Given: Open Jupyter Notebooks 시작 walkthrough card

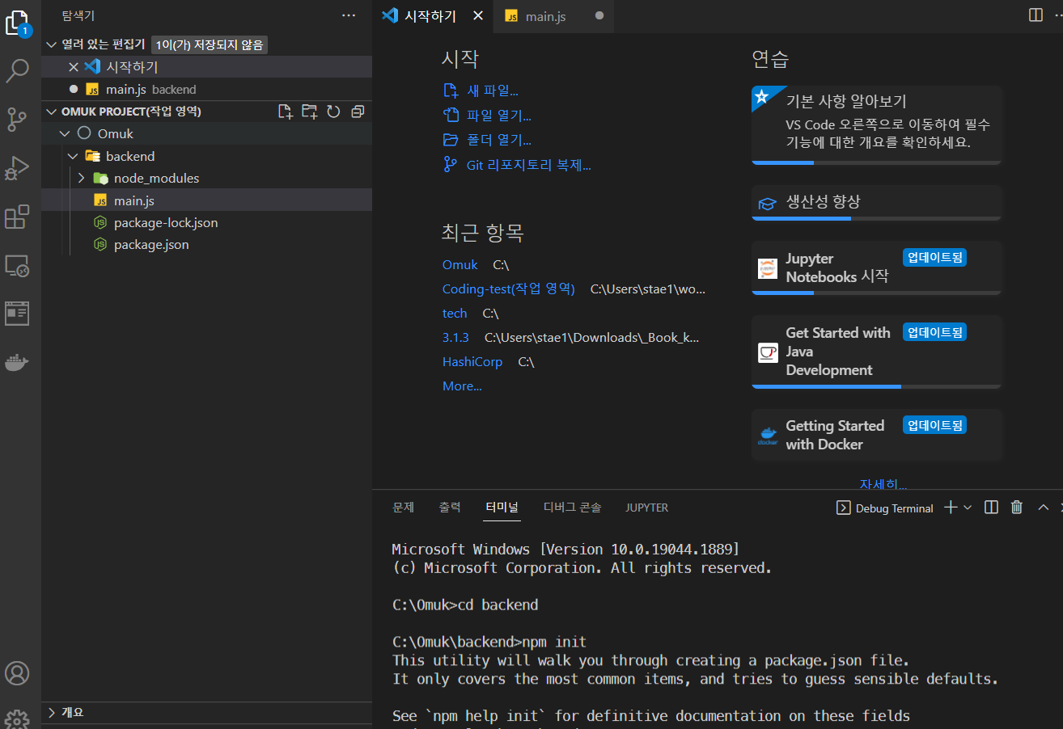Looking at the screenshot, I should pos(877,268).
